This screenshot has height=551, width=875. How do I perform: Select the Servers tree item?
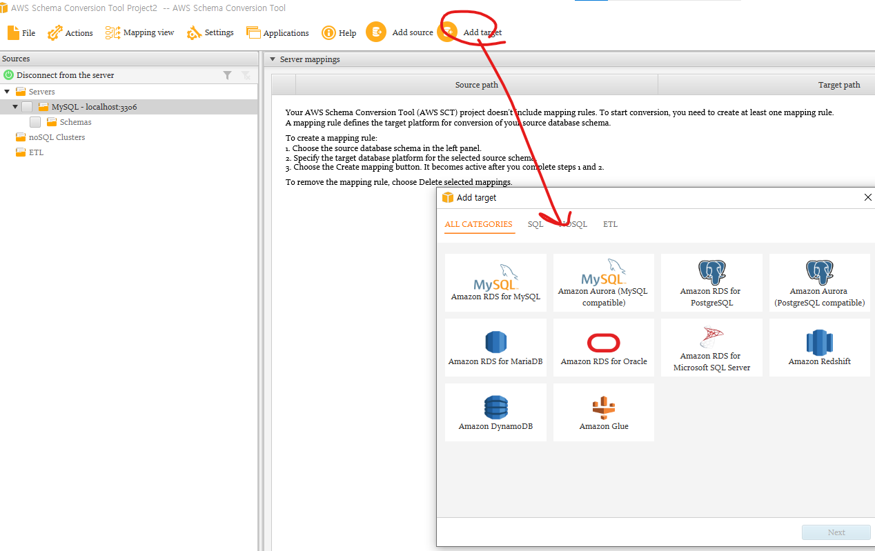point(41,91)
